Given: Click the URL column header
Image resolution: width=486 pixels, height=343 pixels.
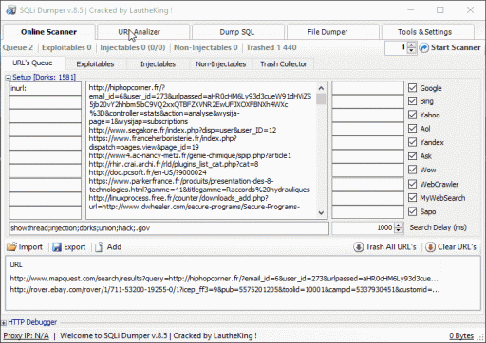Looking at the screenshot, I should point(16,264).
